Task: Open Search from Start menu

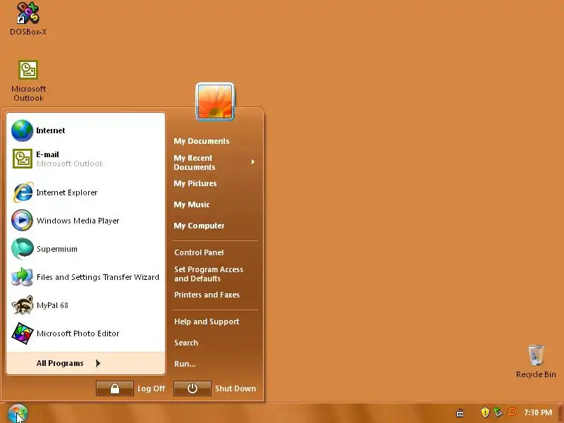Action: (215, 343)
